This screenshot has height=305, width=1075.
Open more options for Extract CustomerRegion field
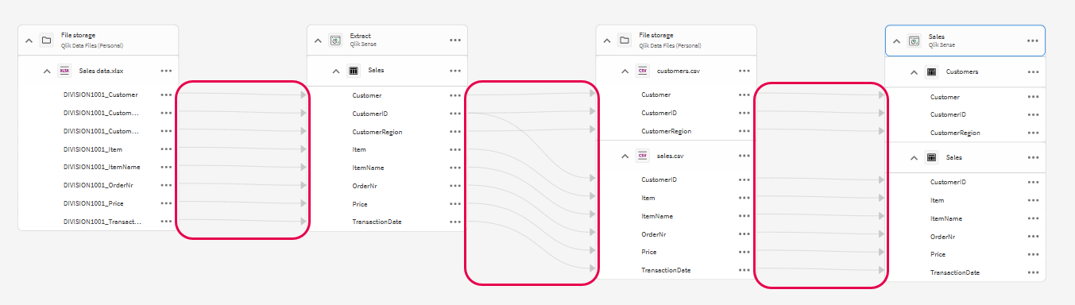tap(455, 131)
